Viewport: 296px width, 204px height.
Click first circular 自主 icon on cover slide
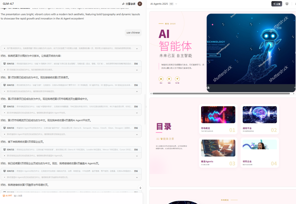(x=161, y=79)
